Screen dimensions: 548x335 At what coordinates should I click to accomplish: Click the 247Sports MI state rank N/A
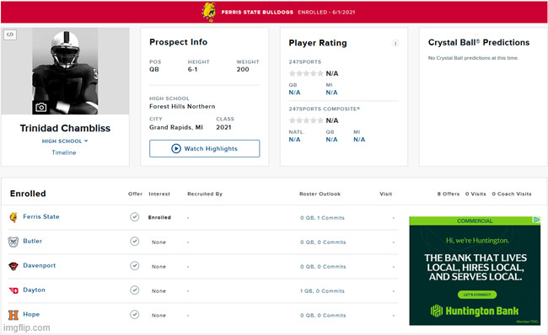click(x=331, y=93)
